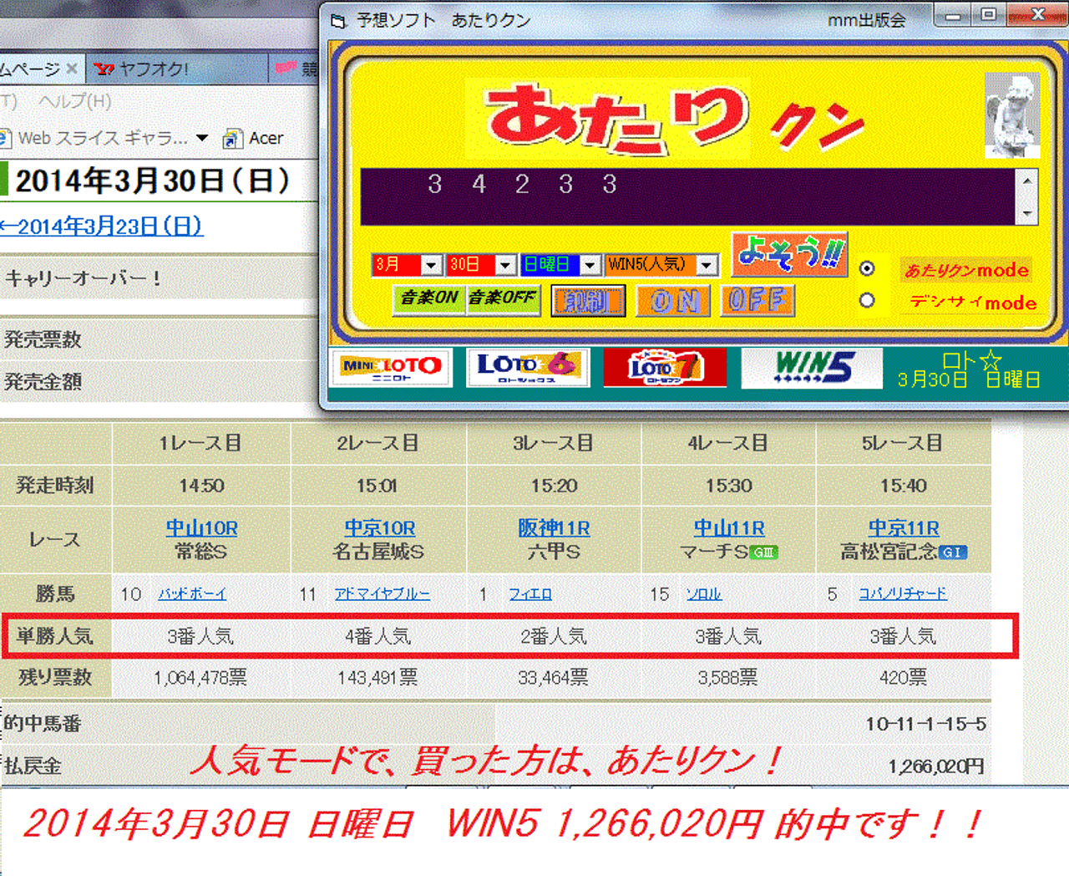The image size is (1069, 876).
Task: Click the 印刷 print button
Action: click(589, 301)
